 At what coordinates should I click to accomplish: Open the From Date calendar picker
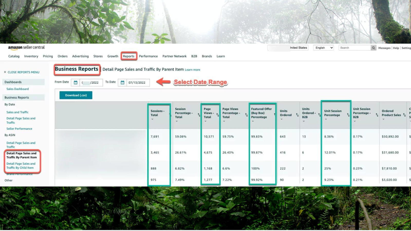pos(75,82)
